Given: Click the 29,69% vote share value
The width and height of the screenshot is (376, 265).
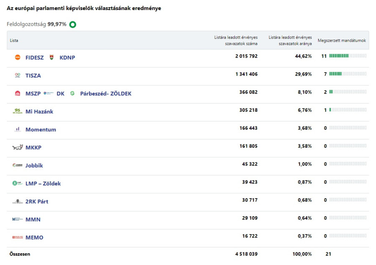Looking at the screenshot, I should coord(303,74).
